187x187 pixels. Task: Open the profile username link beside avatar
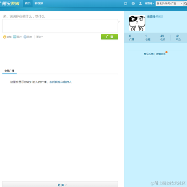click(151, 17)
